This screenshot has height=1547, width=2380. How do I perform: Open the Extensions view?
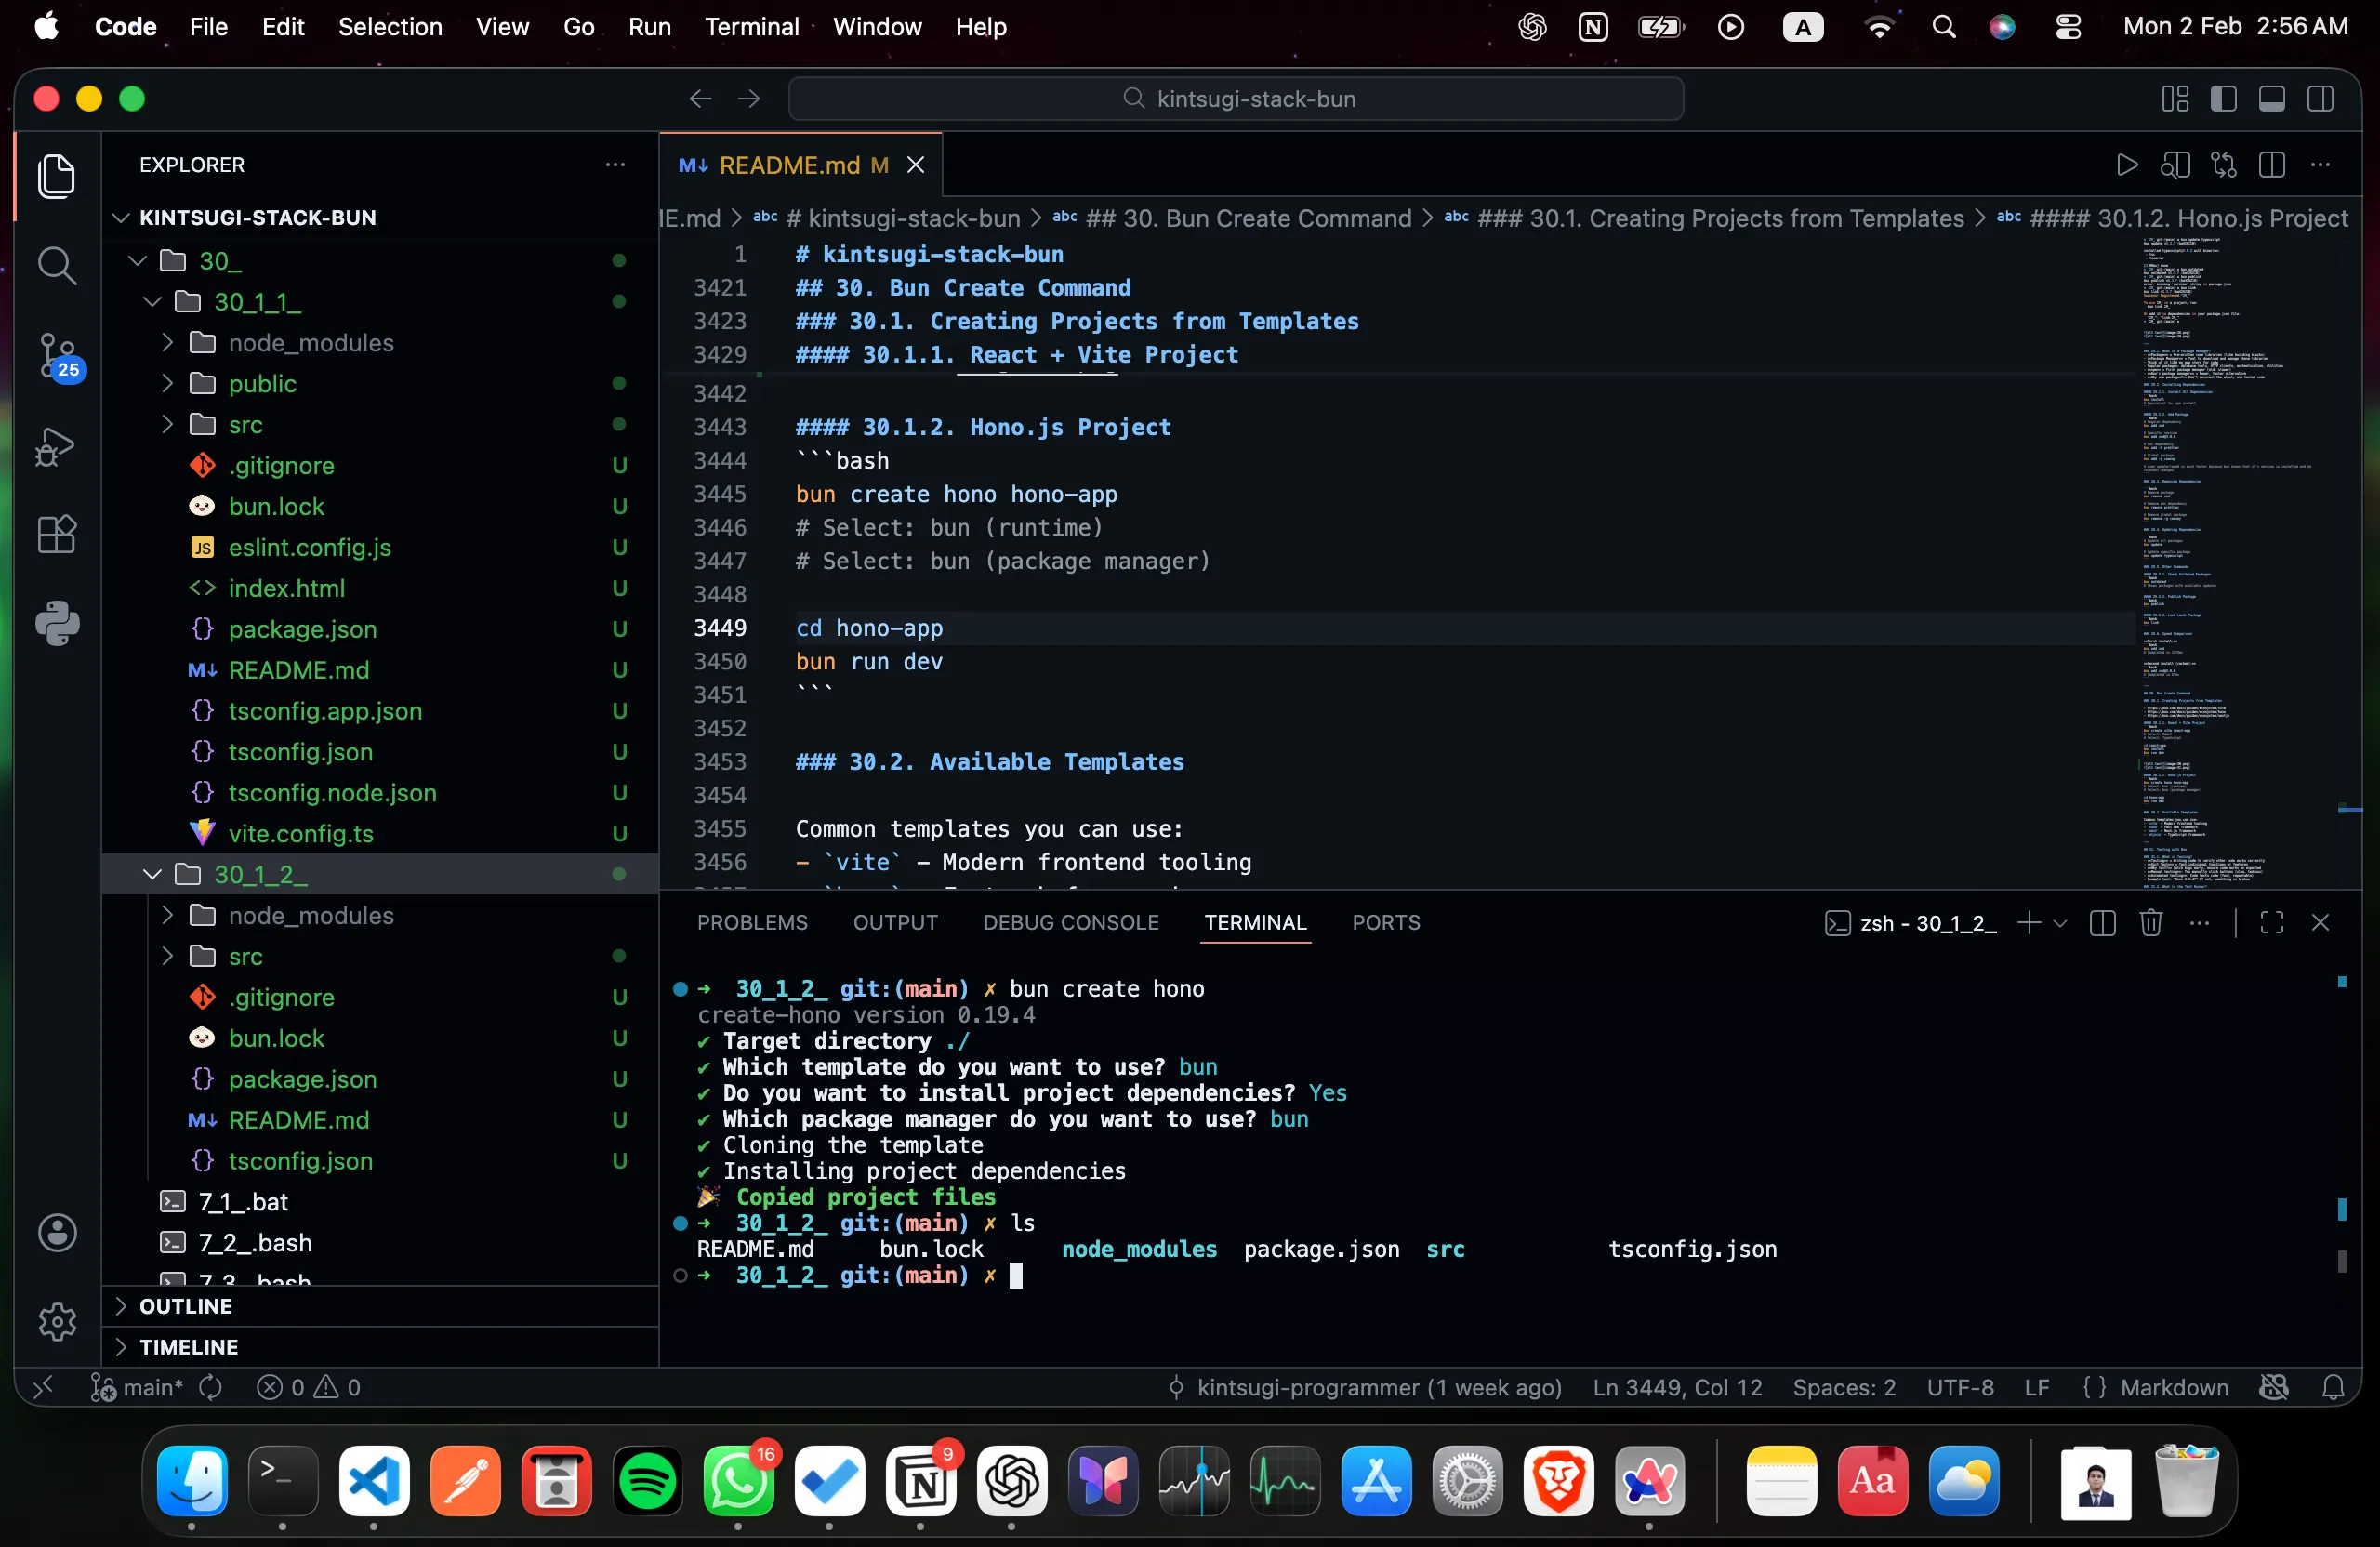tap(56, 535)
